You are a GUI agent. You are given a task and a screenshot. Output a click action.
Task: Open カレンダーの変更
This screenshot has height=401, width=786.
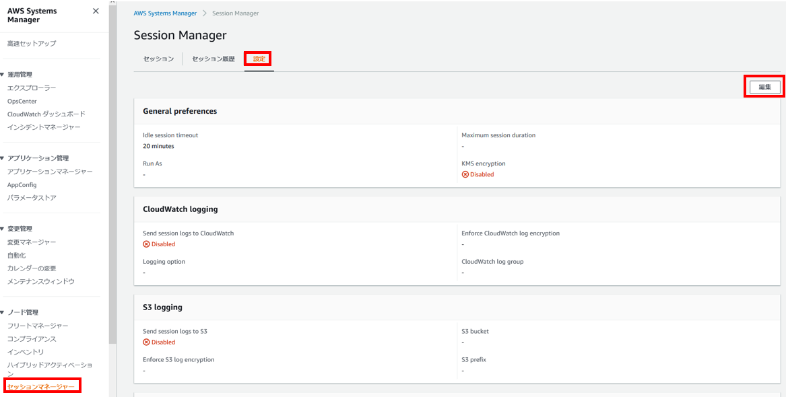(32, 268)
